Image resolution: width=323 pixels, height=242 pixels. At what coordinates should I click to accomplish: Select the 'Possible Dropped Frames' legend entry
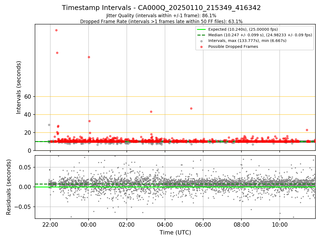pyautogui.click(x=233, y=47)
